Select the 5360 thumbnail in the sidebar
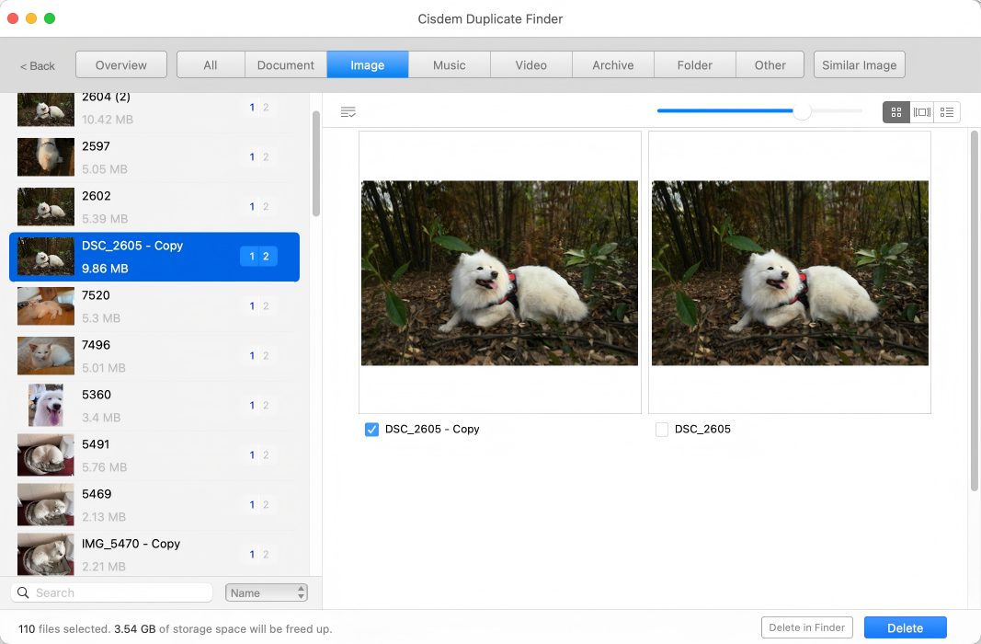Image resolution: width=981 pixels, height=644 pixels. [45, 405]
